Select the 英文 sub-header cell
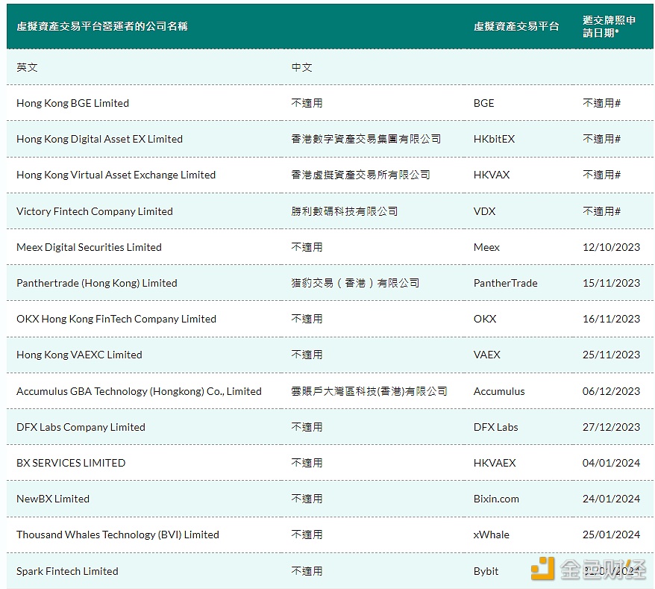Screen dimensions: 655x589 click(27, 67)
